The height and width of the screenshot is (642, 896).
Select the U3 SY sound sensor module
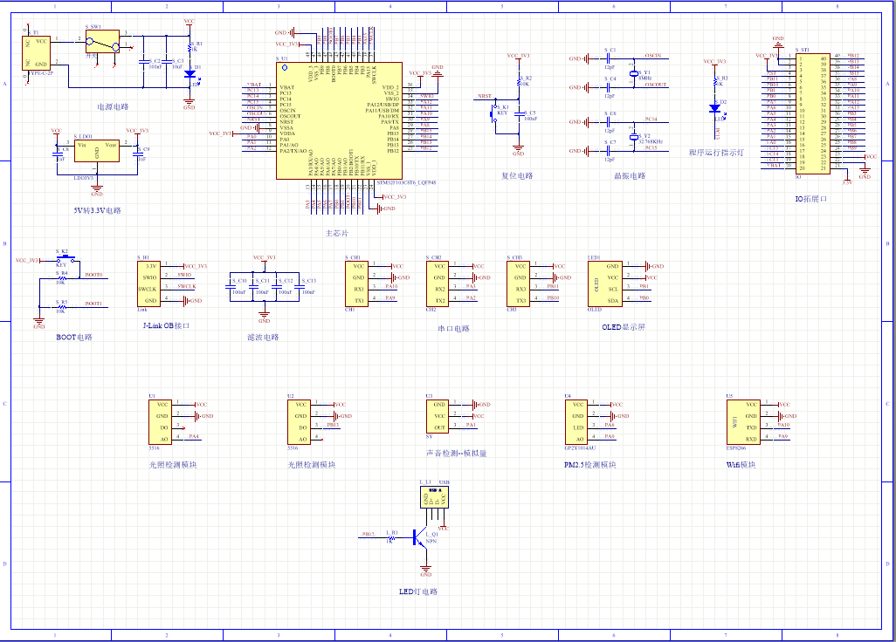click(438, 416)
